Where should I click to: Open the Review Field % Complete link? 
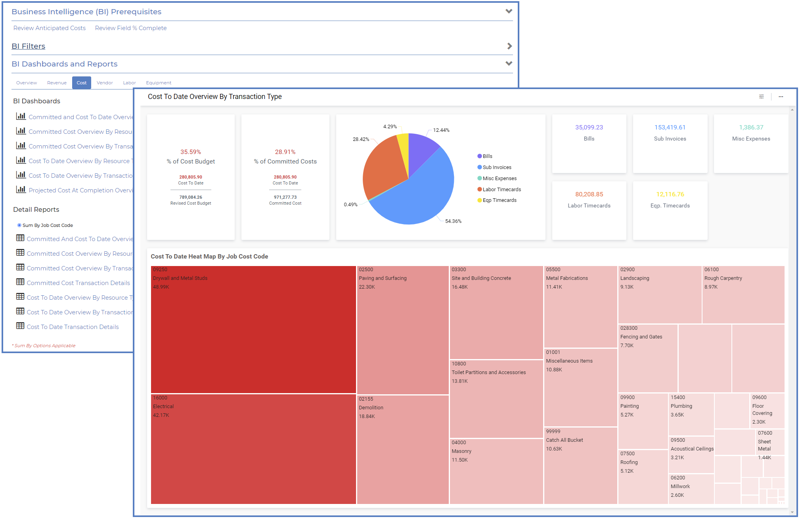click(x=131, y=28)
